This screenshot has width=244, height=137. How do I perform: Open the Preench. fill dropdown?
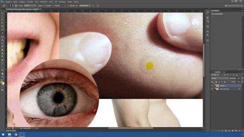point(242,82)
